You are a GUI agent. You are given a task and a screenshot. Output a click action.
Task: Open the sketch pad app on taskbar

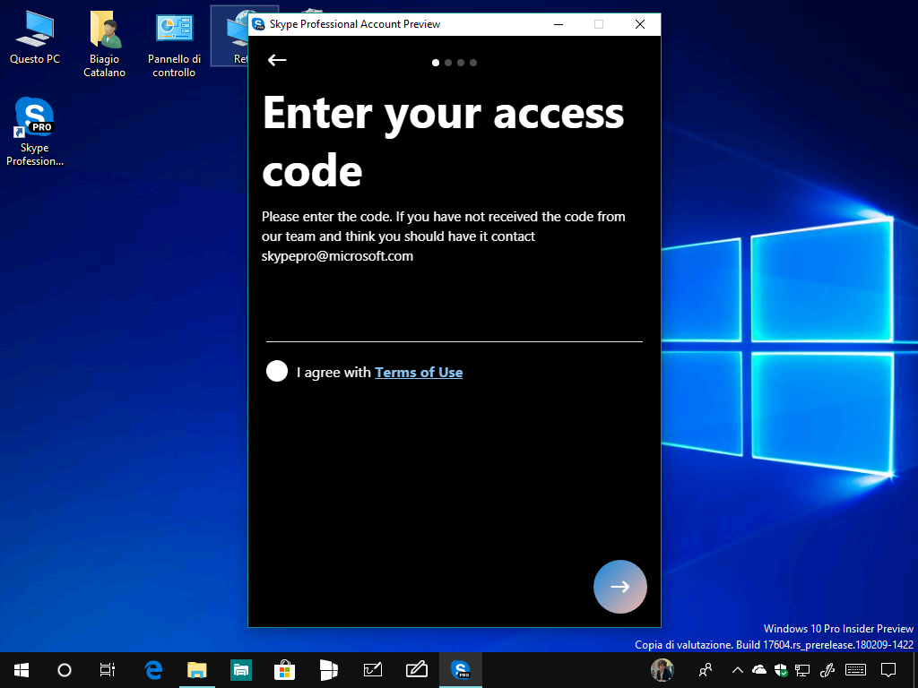373,670
